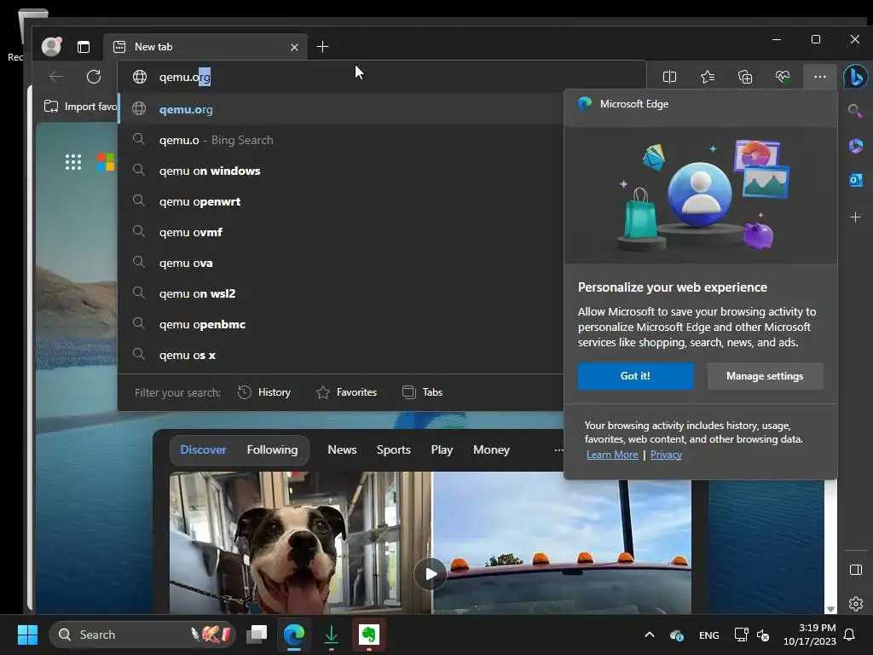The height and width of the screenshot is (655, 873).
Task: Choose the qemu ovmf suggestion
Action: coord(342,232)
